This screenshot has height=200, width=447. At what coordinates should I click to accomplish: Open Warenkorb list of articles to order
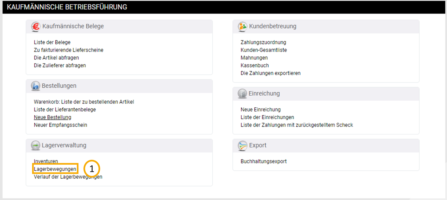point(84,102)
